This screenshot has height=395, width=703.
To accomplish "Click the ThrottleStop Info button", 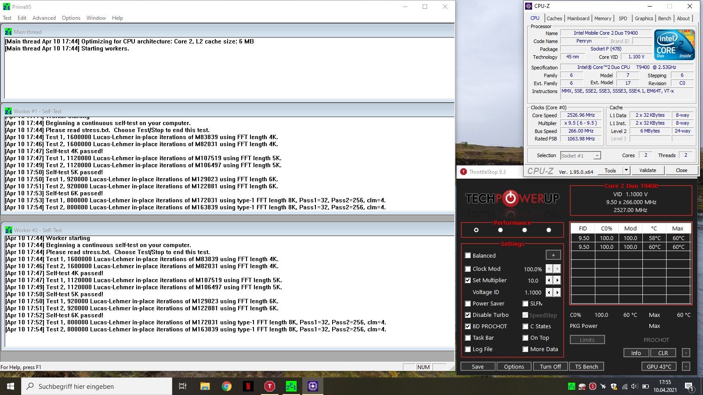I will 636,353.
